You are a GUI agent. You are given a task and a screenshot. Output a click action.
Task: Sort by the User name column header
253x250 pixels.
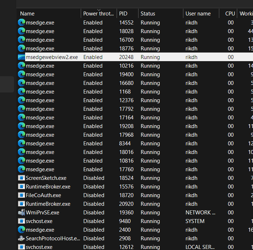click(201, 14)
